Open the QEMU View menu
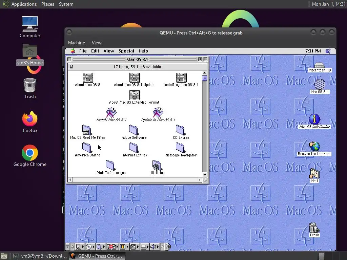Image resolution: width=347 pixels, height=260 pixels. (x=97, y=43)
